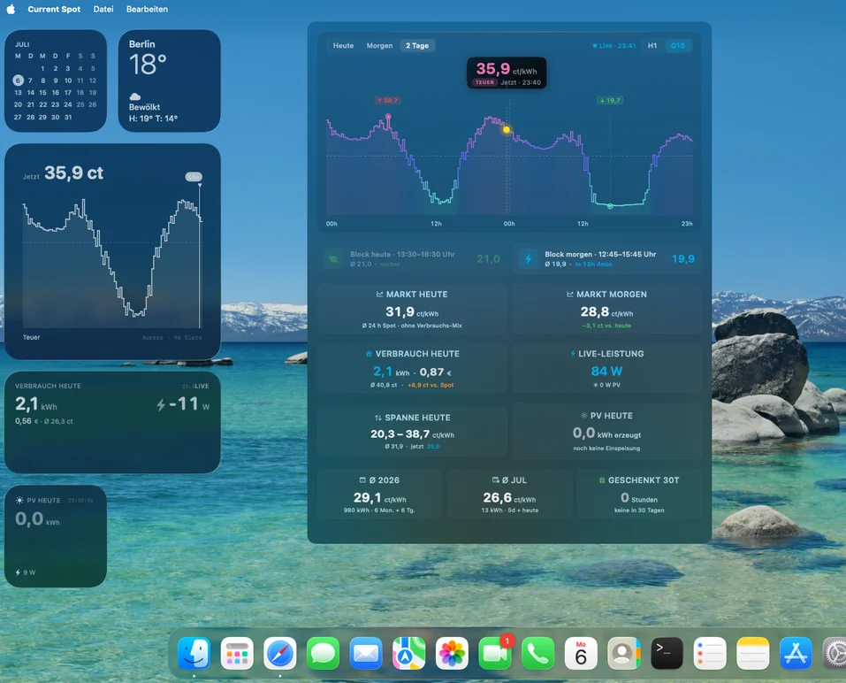Select day 6 in Juli calendar widget
The image size is (846, 683).
18,81
